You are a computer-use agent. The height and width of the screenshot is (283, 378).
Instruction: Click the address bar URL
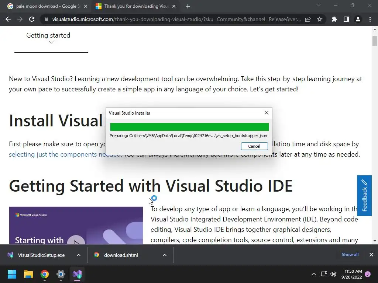coord(176,19)
